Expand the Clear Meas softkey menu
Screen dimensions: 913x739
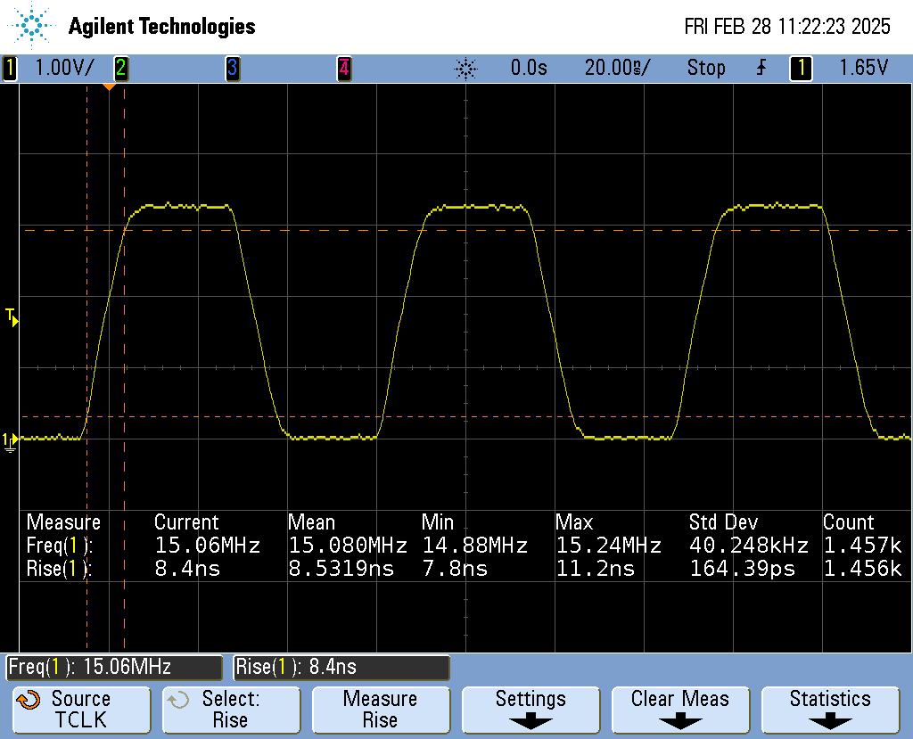680,710
